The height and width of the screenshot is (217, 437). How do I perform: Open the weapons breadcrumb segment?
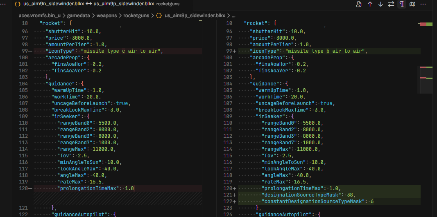[107, 16]
